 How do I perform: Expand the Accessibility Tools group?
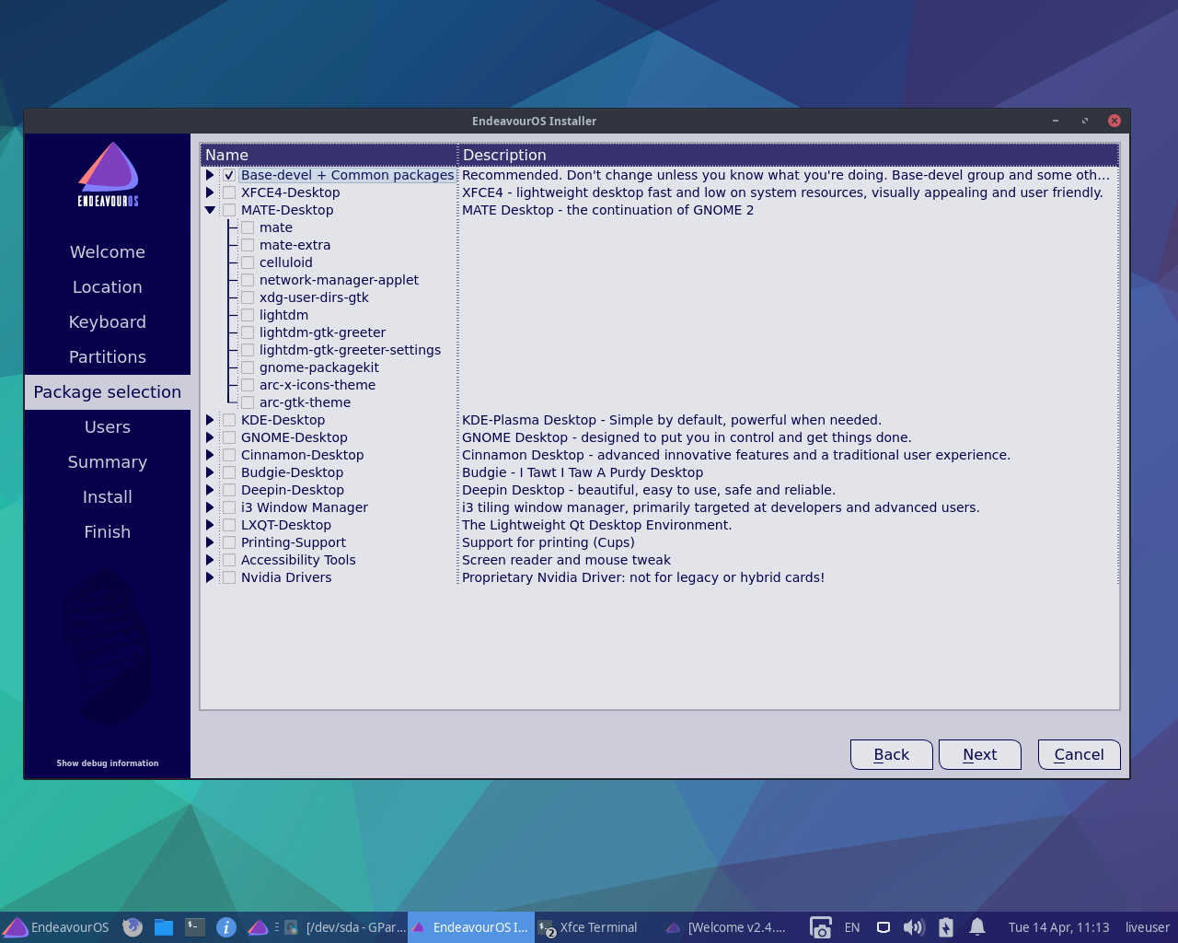210,560
